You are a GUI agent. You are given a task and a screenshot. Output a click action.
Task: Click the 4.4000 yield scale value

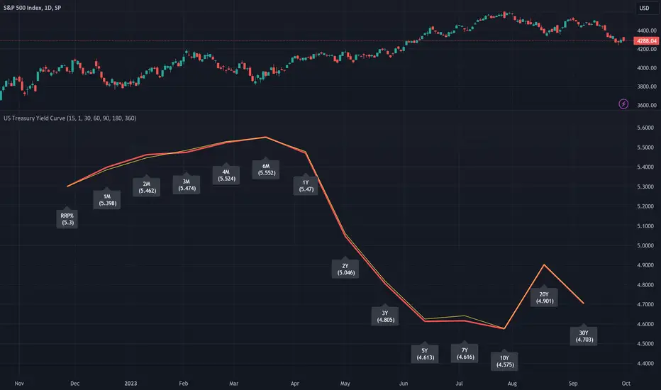tap(645, 364)
